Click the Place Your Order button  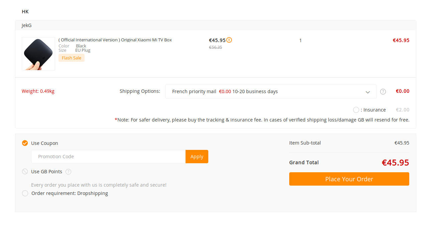click(x=349, y=179)
